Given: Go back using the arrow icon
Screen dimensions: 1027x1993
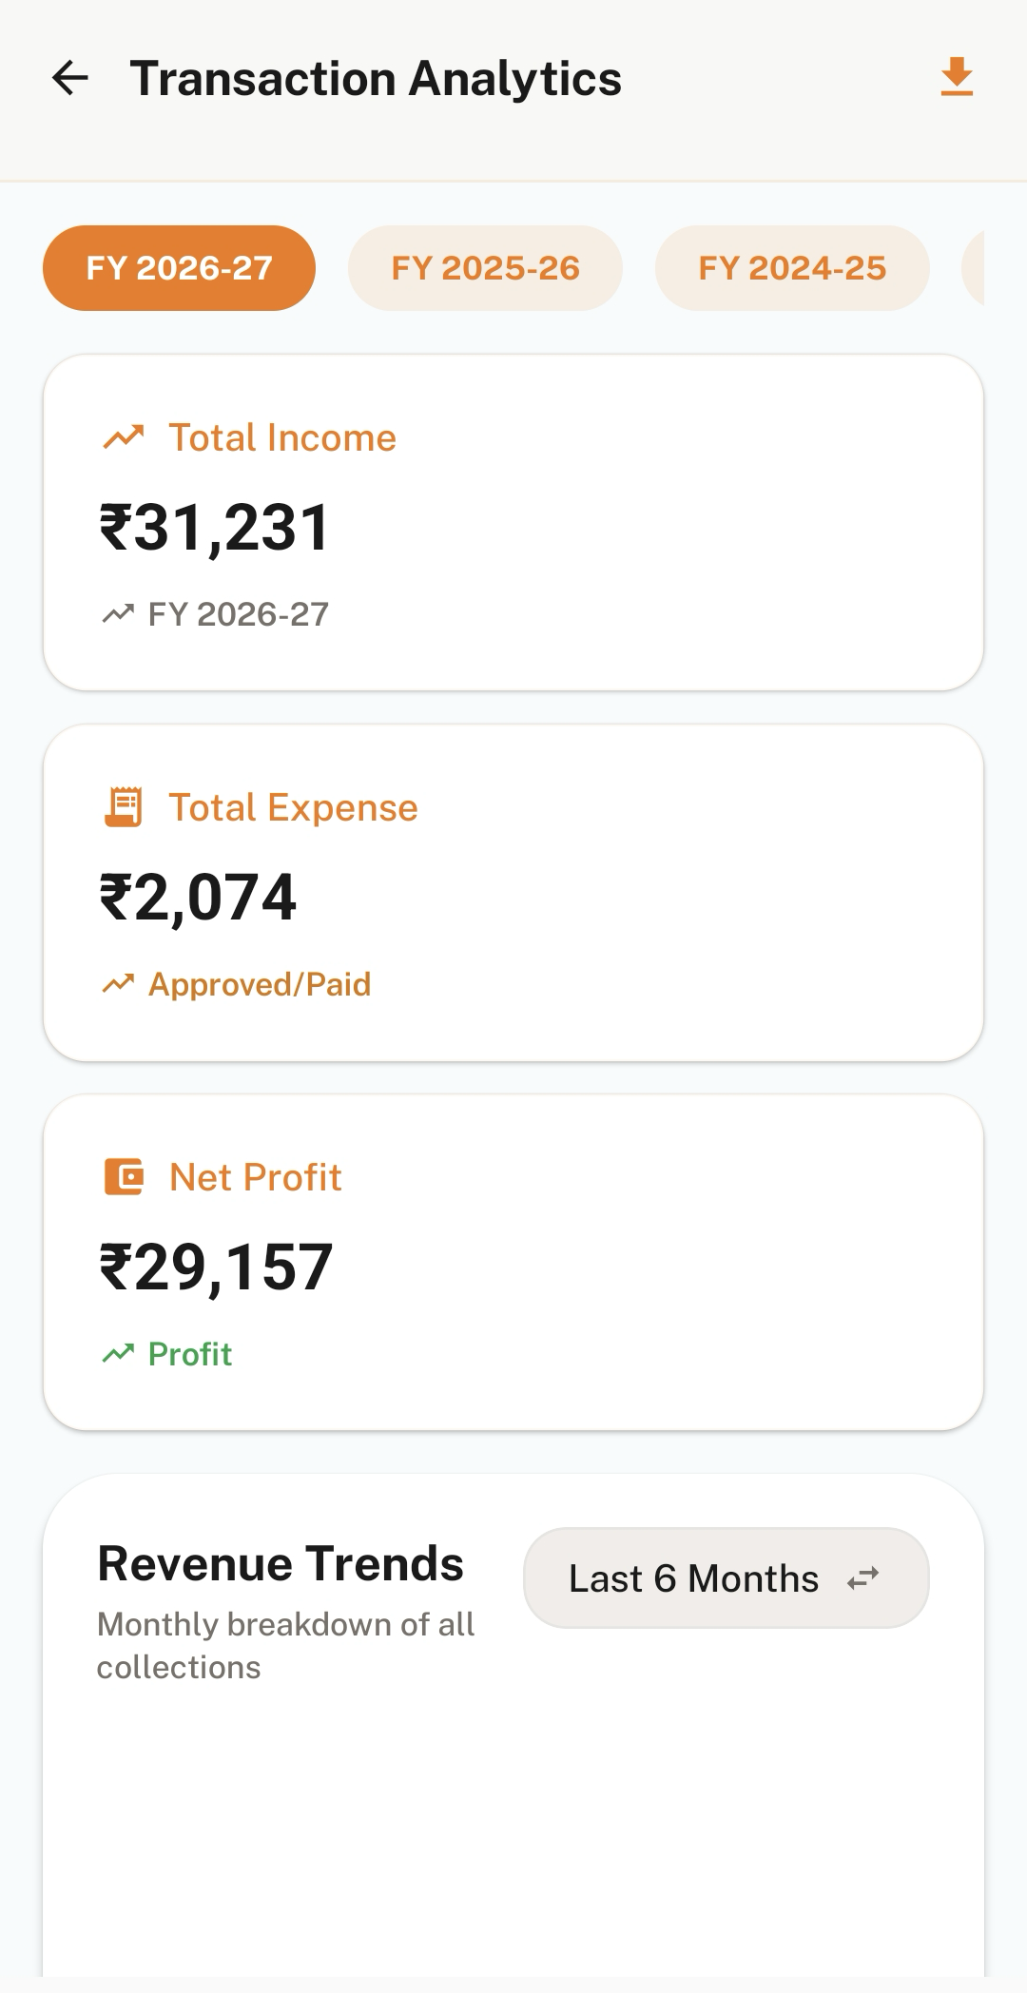Looking at the screenshot, I should 69,78.
